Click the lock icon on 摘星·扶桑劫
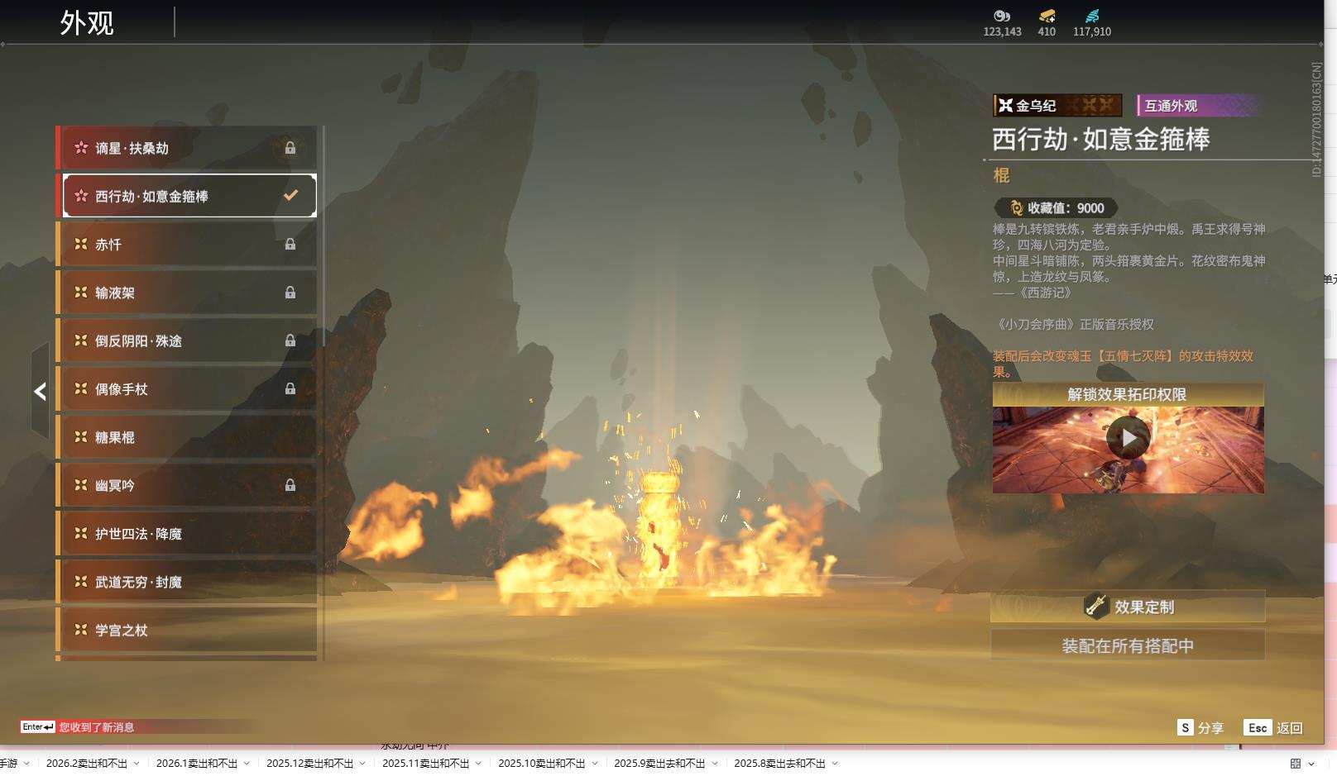This screenshot has width=1337, height=776. 290,148
